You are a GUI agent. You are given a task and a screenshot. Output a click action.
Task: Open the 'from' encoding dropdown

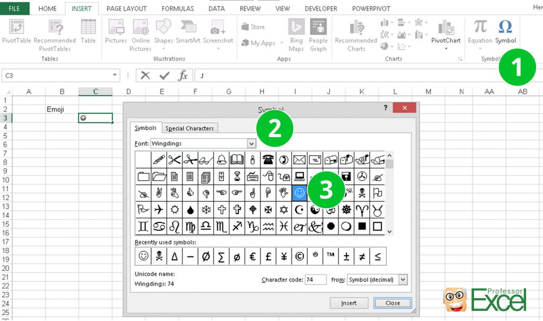[x=404, y=279]
